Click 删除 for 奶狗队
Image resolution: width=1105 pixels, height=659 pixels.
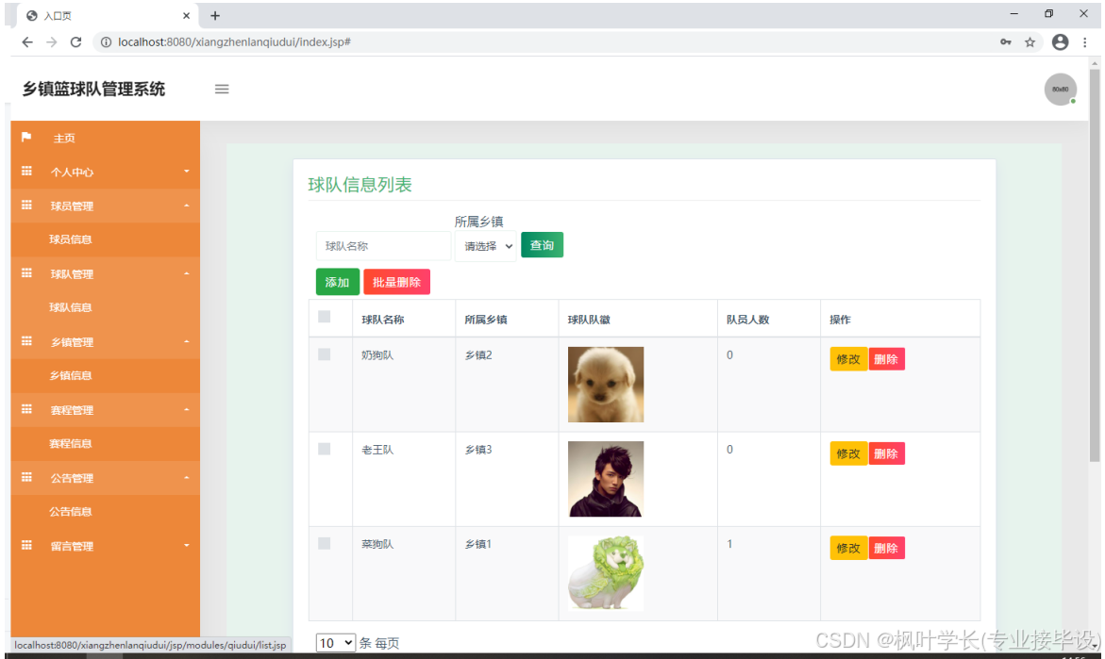point(886,359)
